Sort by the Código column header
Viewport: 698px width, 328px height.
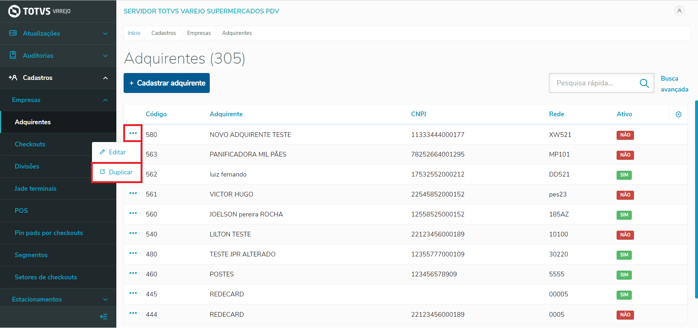tap(156, 114)
